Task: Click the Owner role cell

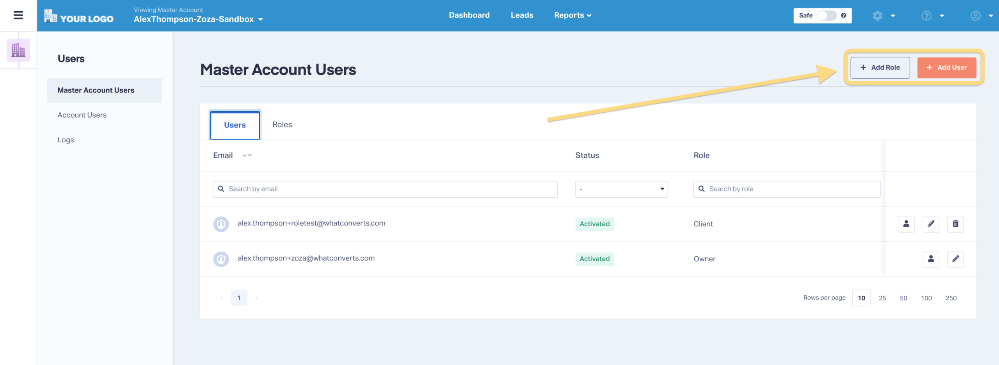Action: 704,259
